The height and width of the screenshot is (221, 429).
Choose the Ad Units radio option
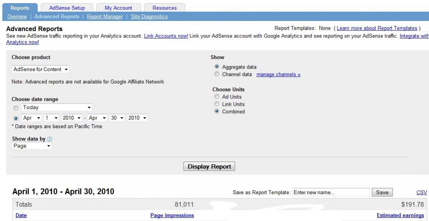coord(217,96)
